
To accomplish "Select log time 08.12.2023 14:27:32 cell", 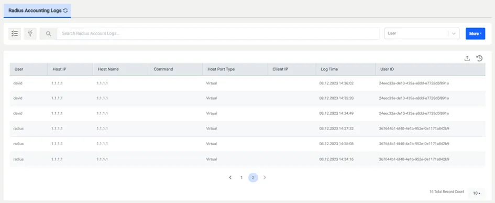I will coord(336,129).
